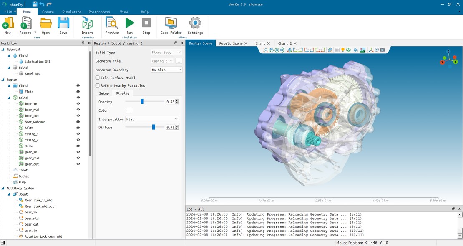
Task: Click the isometric airplane view icon
Action: pos(289,50)
